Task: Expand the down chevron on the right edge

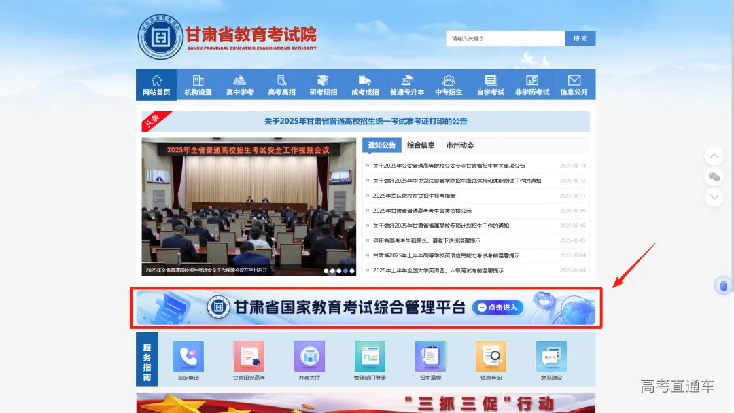Action: tap(714, 198)
